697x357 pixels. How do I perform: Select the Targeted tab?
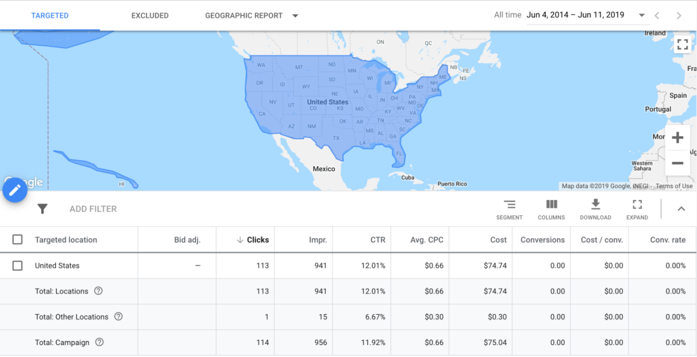point(50,15)
